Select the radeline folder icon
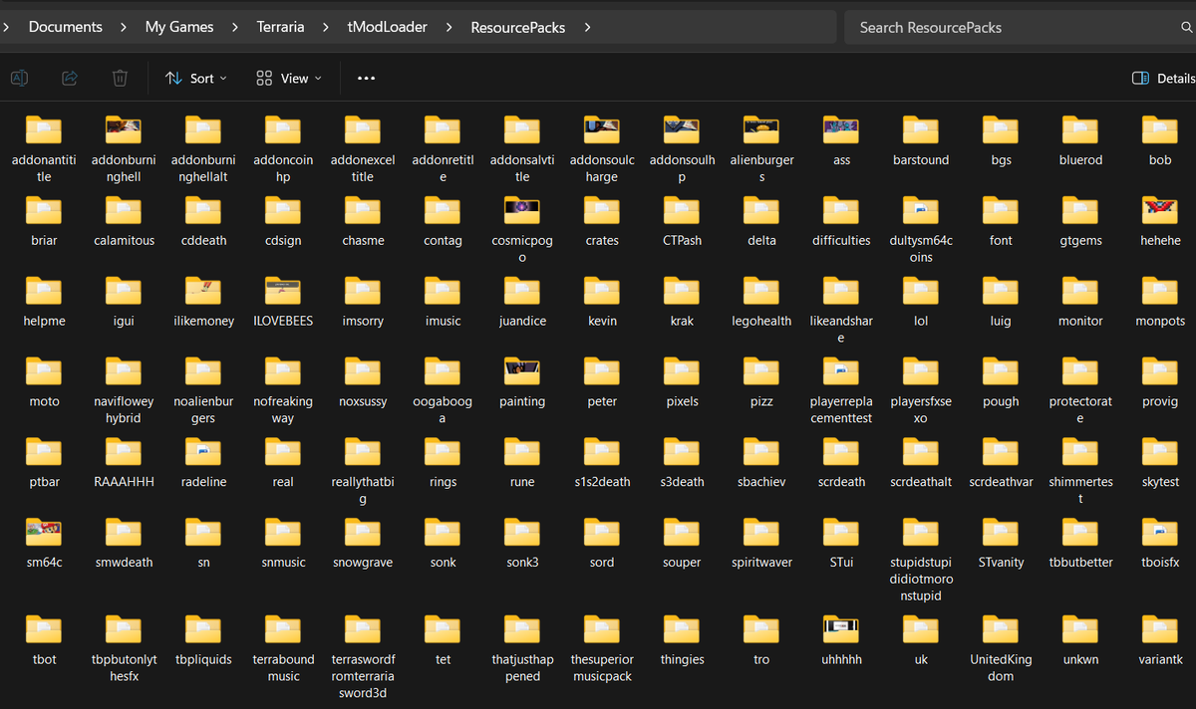The width and height of the screenshot is (1196, 709). click(x=203, y=452)
